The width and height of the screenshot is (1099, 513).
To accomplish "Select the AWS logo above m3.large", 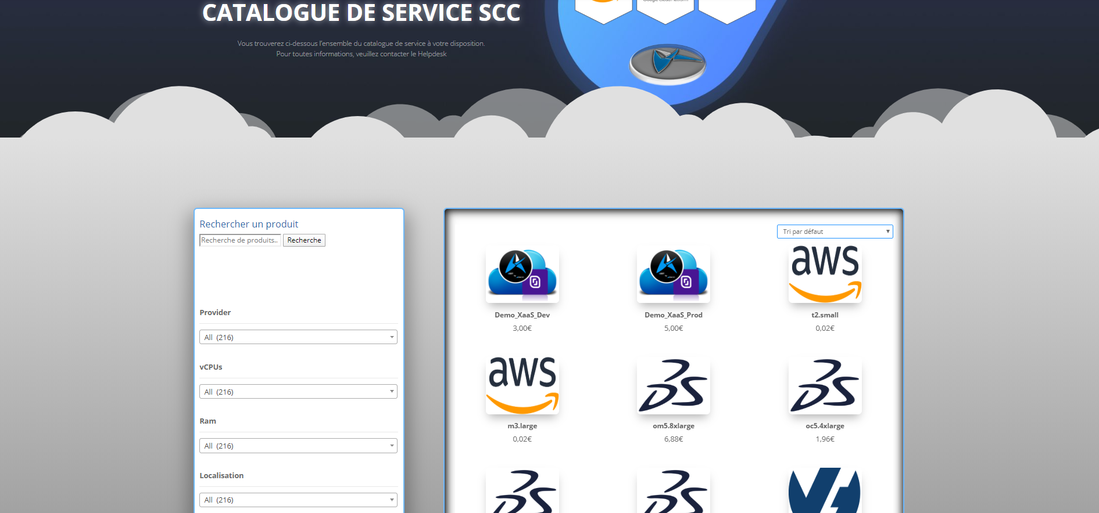I will click(522, 385).
